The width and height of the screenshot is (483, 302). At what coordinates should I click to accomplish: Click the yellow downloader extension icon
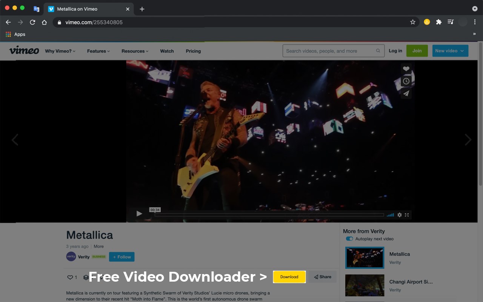tap(427, 22)
